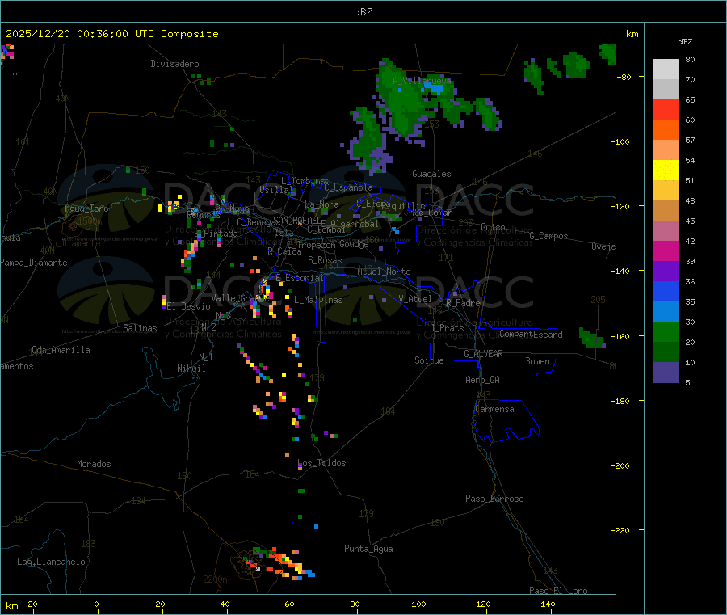Click the 'Divisadero' map label
Viewport: 727px width, 615px height.
(174, 64)
